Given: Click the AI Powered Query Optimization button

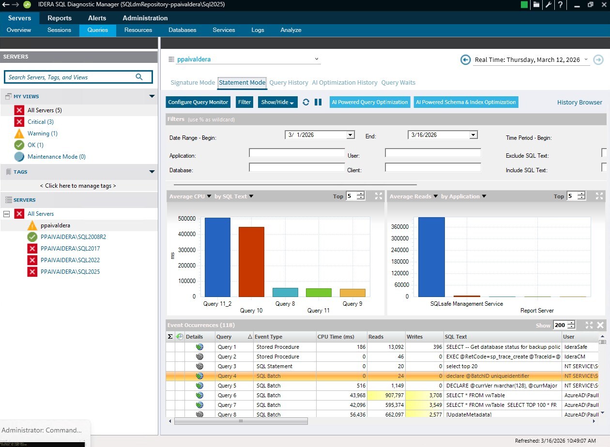Looking at the screenshot, I should click(x=369, y=102).
